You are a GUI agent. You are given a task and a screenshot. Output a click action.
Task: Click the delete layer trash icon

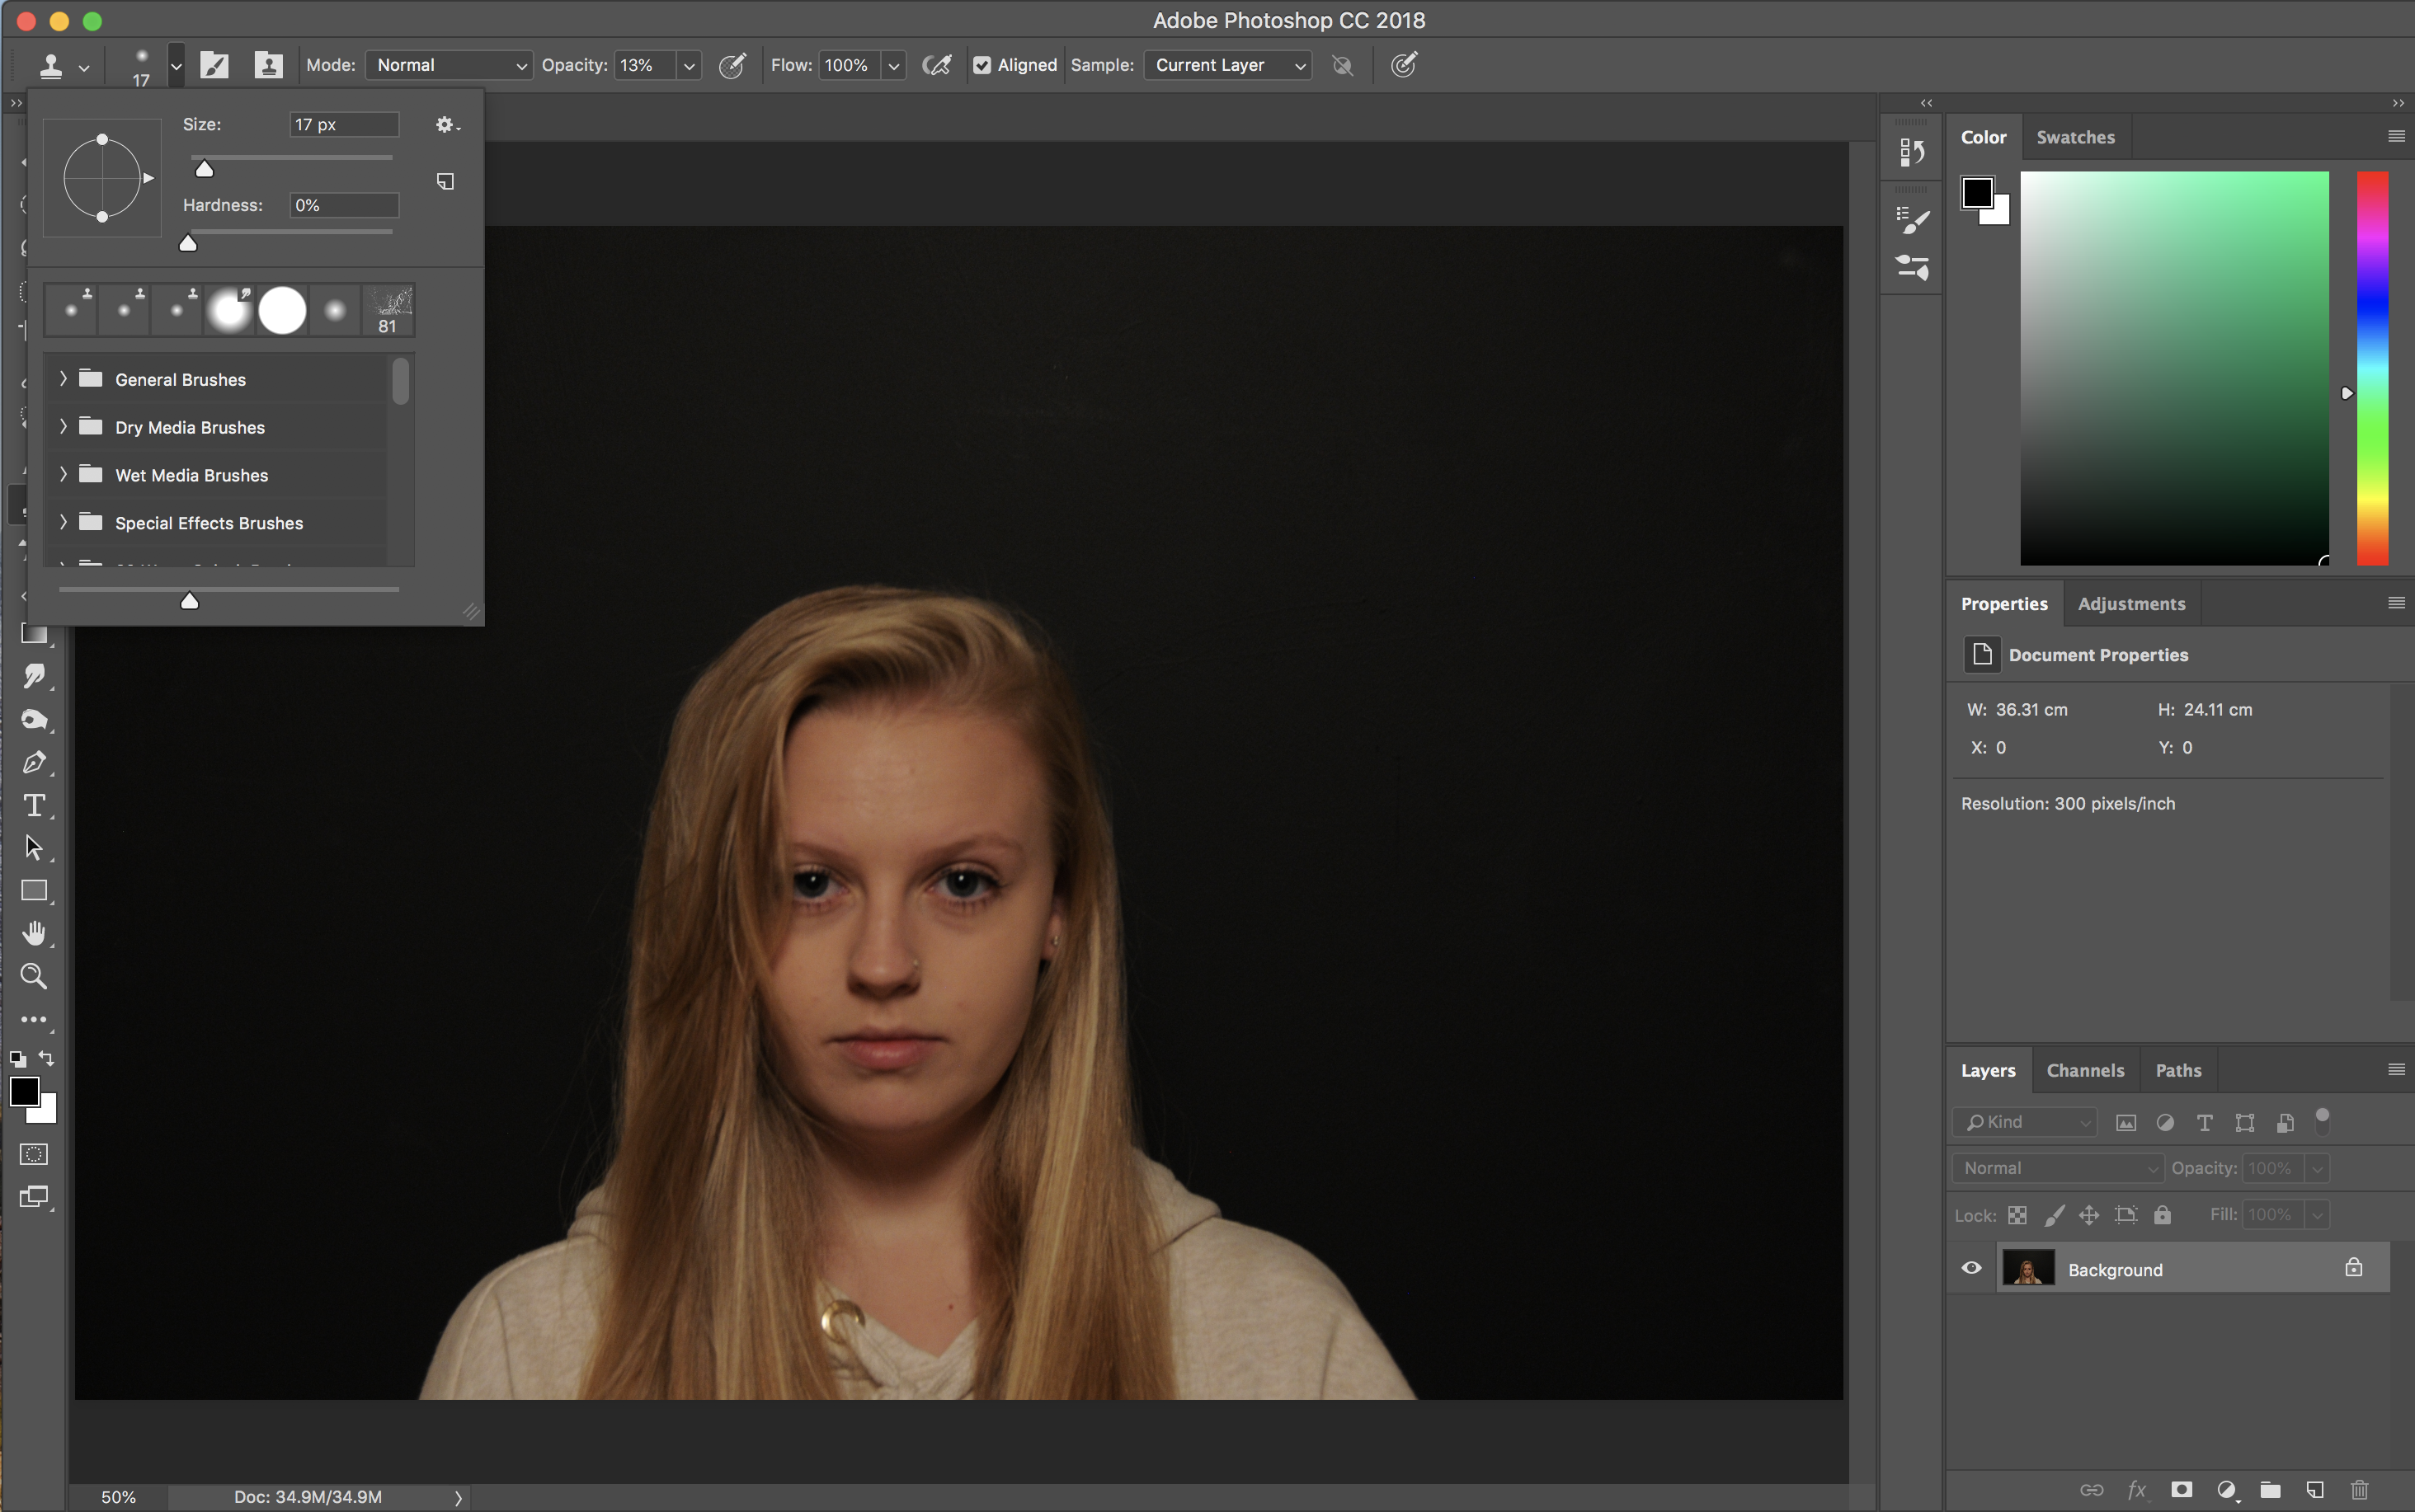click(x=2359, y=1489)
